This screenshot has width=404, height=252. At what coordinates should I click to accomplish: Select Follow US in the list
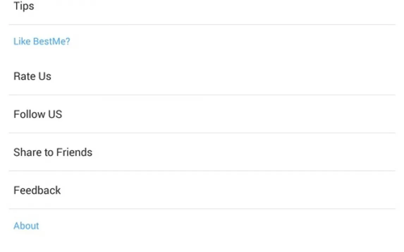coord(38,114)
